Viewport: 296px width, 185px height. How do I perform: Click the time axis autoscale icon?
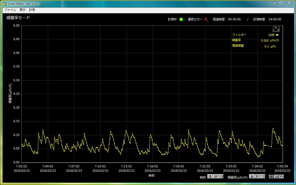pyautogui.click(x=215, y=177)
